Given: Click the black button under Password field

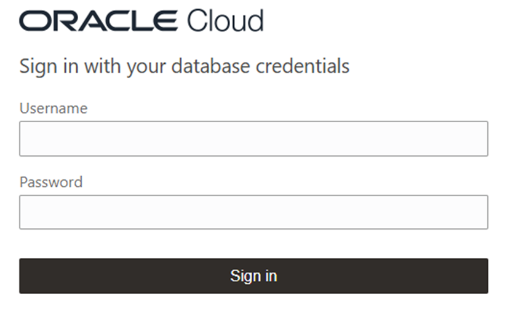Looking at the screenshot, I should click(253, 276).
